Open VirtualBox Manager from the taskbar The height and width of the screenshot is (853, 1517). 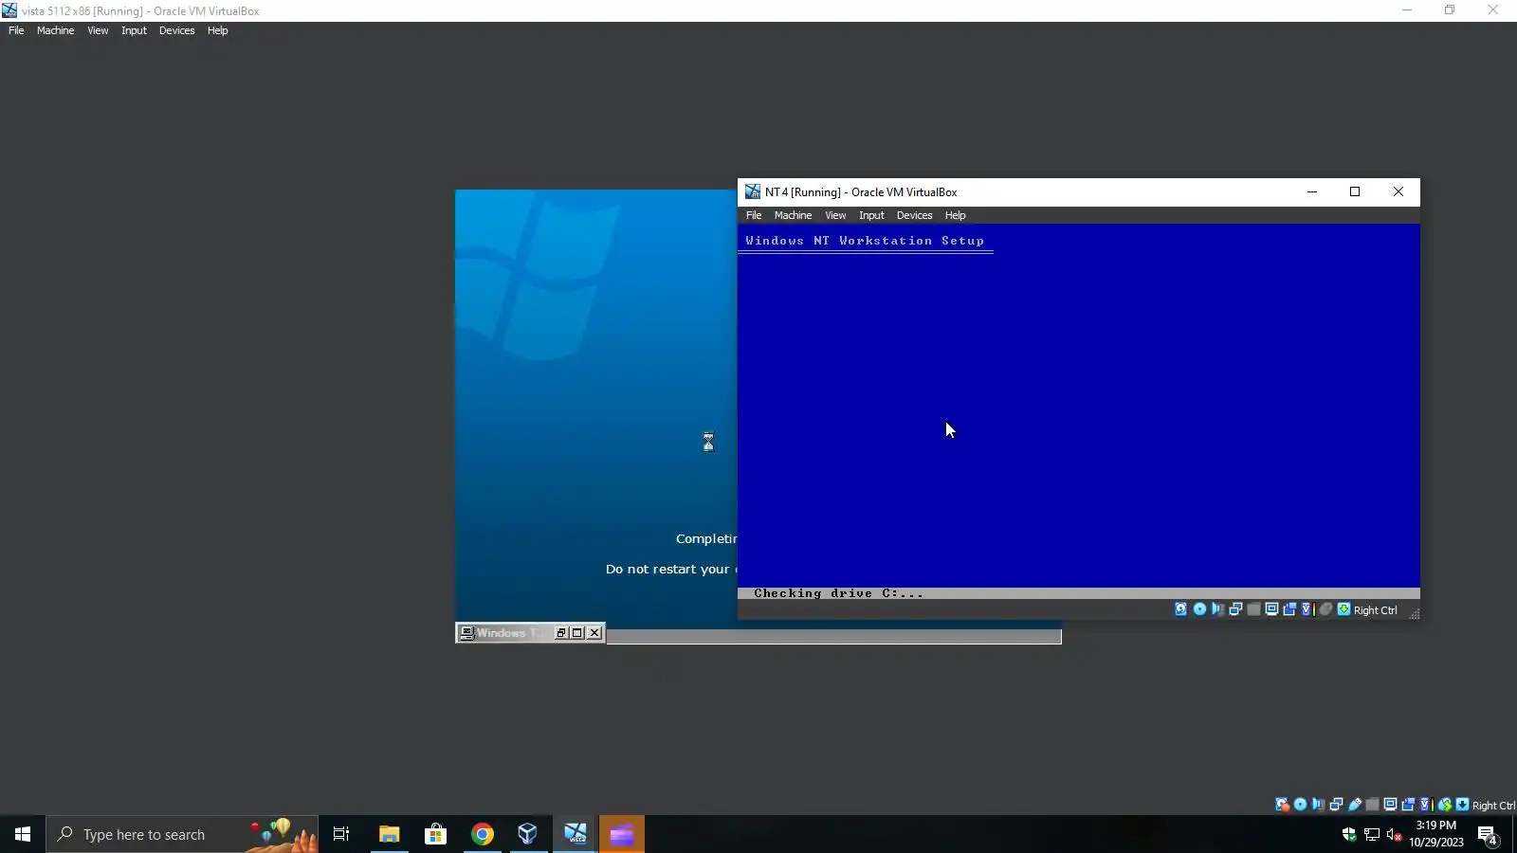528,834
